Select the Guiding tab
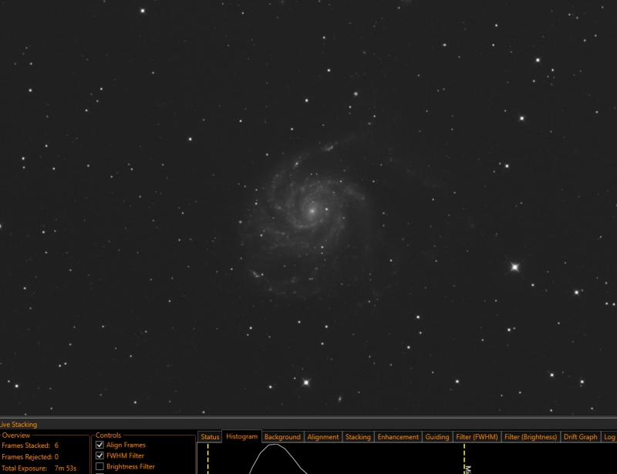The image size is (617, 474). (437, 437)
